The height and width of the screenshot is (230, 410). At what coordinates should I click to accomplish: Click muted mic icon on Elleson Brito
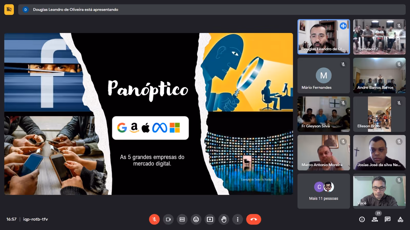tap(399, 103)
